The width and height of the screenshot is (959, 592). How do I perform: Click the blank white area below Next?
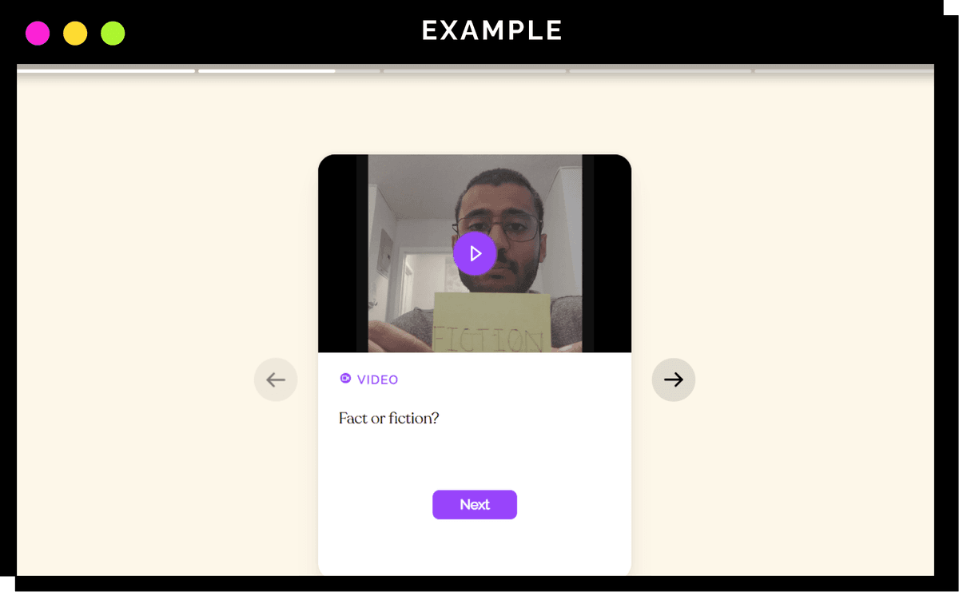pyautogui.click(x=475, y=547)
